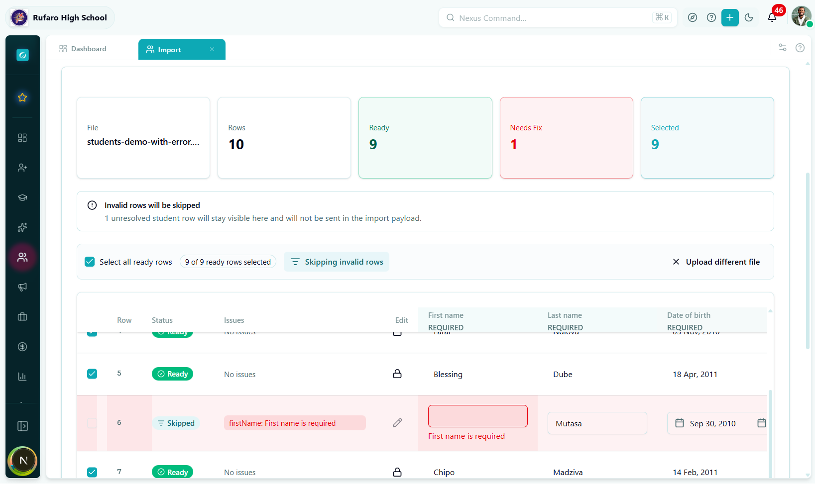Click the 18 Apr, 2011 date cell

tap(695, 374)
